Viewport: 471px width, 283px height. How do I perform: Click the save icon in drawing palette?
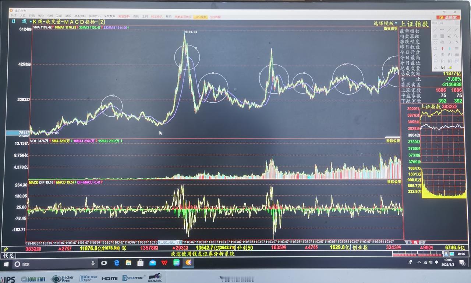(442, 67)
